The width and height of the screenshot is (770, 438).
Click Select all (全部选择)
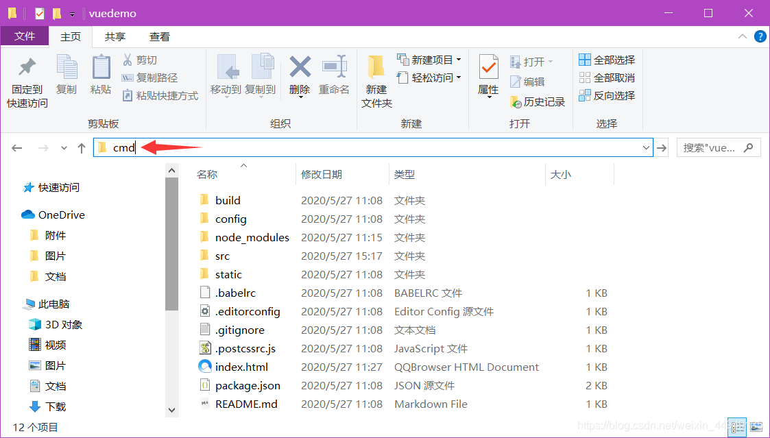click(x=607, y=60)
